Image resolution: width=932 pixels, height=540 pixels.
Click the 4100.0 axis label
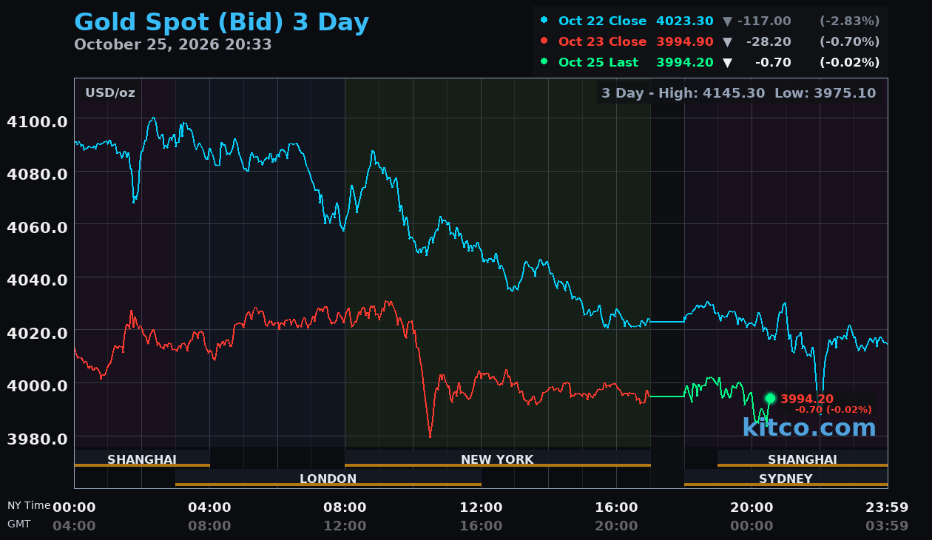37,121
